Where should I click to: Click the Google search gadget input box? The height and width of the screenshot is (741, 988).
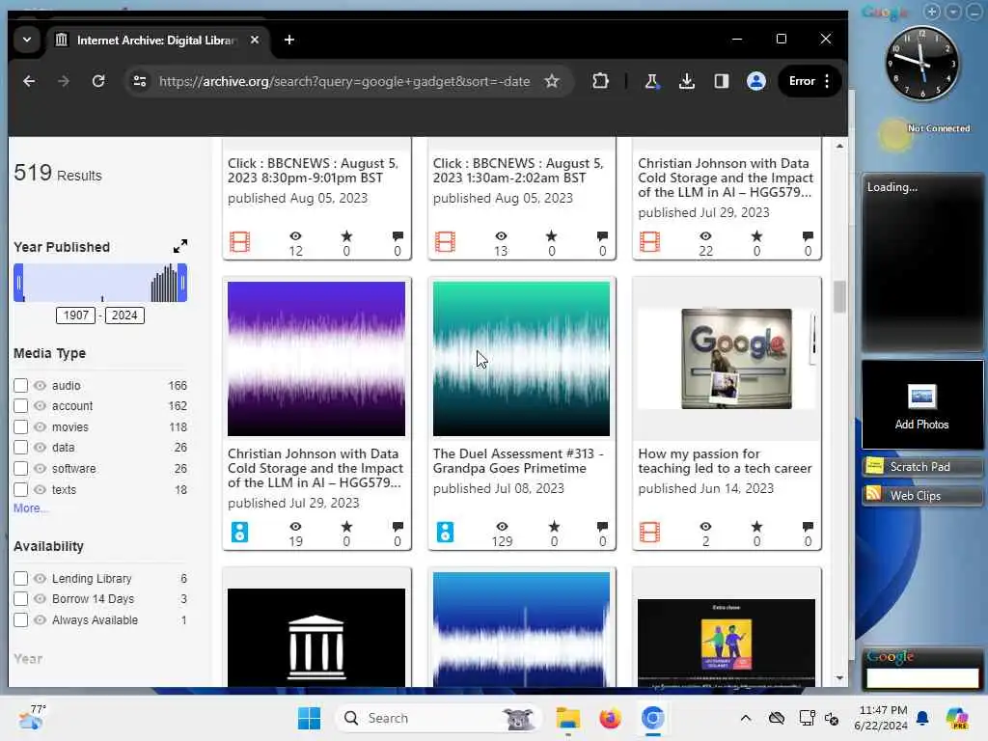tap(922, 678)
